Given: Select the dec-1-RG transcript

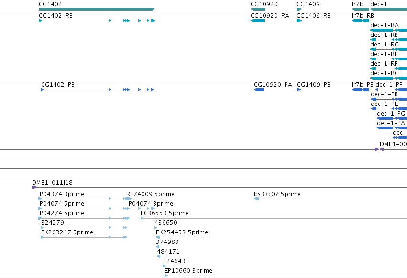Looking at the screenshot, I should click(x=388, y=78).
